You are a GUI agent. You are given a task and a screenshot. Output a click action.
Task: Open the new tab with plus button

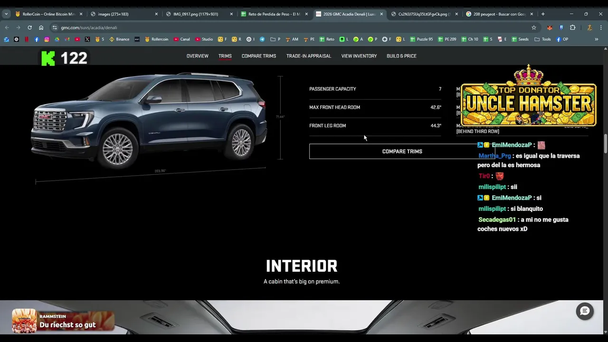point(543,14)
